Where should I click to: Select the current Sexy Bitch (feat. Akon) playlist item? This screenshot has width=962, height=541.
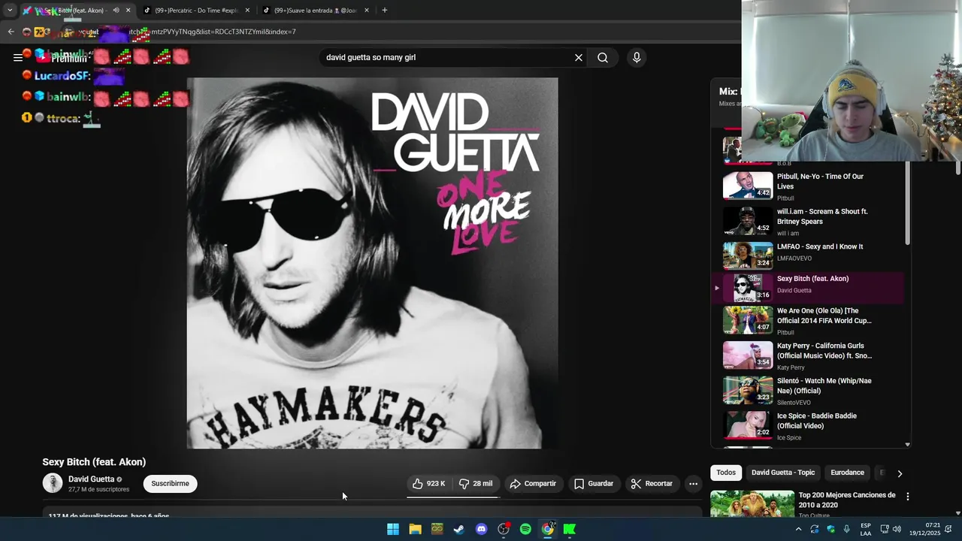coord(808,288)
